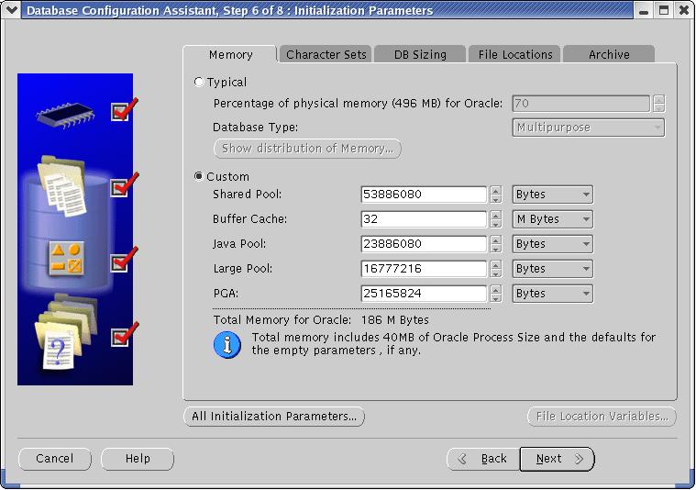Click checked box beside memory chip

tap(120, 112)
